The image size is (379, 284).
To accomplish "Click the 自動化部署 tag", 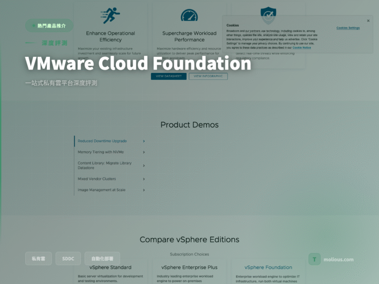I will click(102, 259).
